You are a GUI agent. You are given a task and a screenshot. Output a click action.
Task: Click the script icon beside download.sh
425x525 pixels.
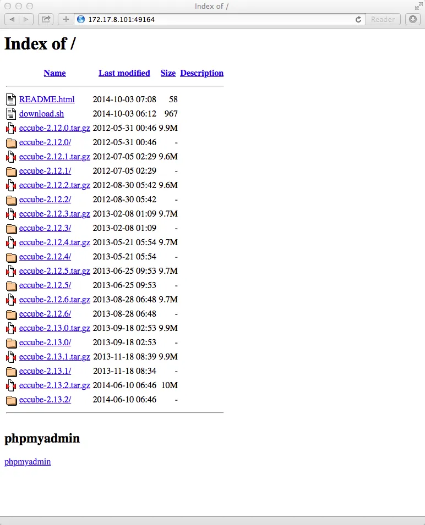(11, 114)
